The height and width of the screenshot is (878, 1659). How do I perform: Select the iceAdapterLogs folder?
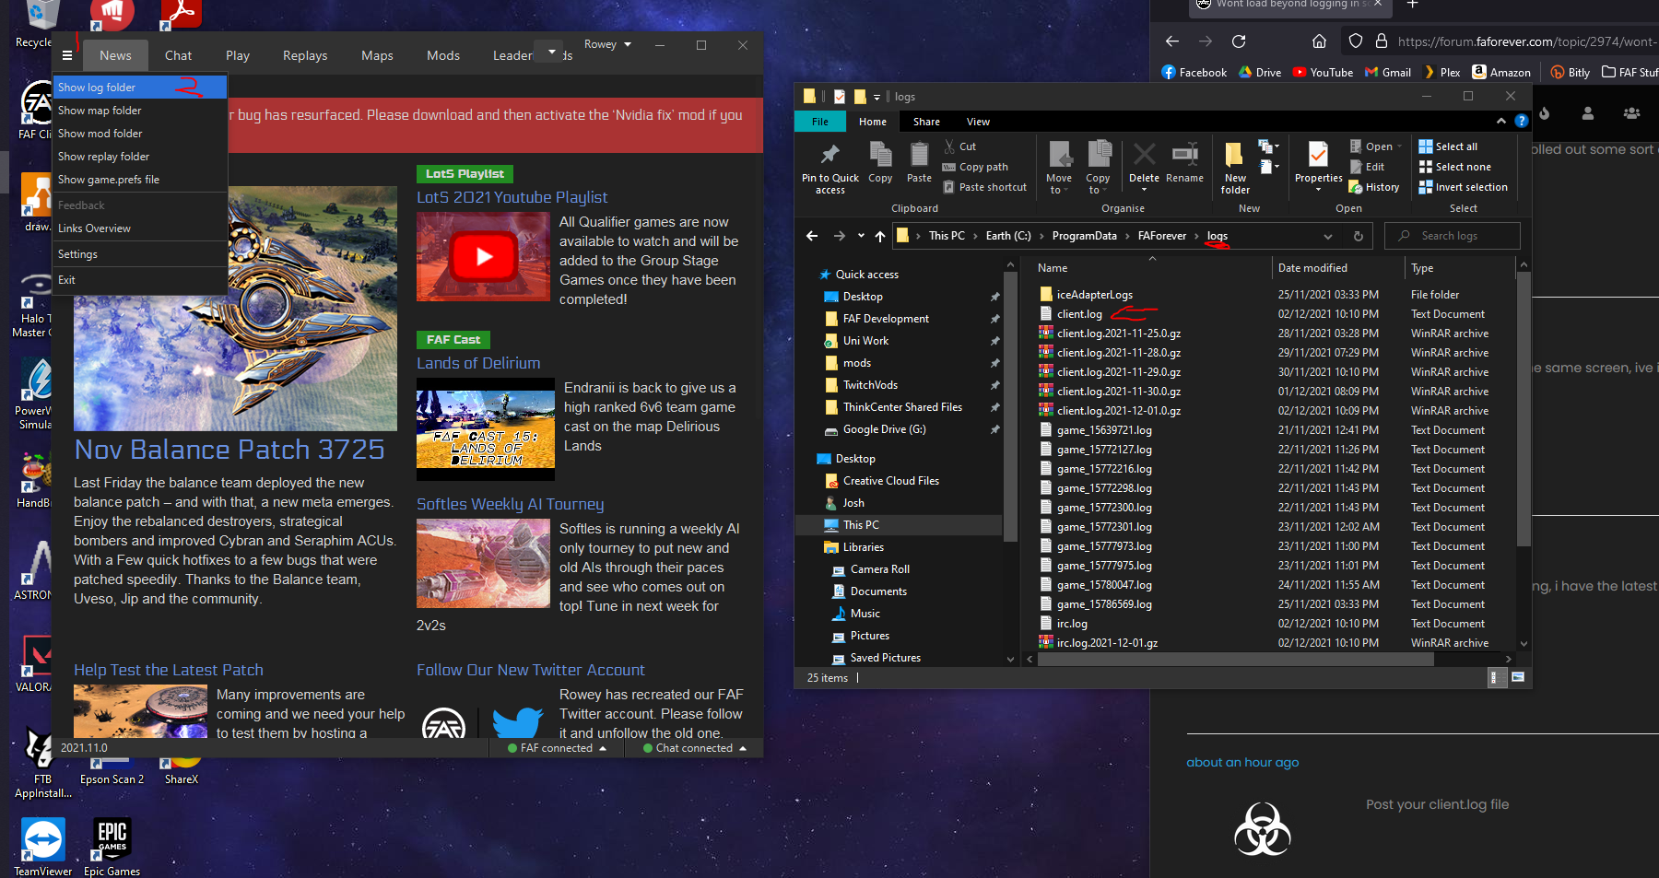(x=1094, y=295)
